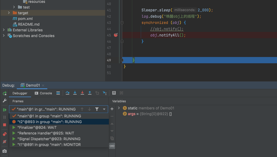277x157 pixels.
Task: Click the Evaluate Expression calculator icon
Action: (114, 93)
